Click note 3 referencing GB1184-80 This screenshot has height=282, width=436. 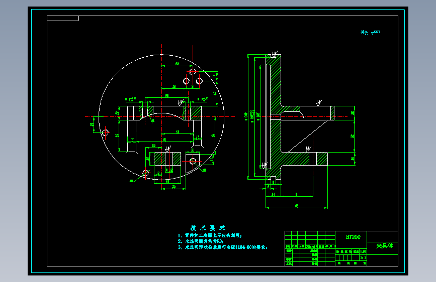pyautogui.click(x=222, y=247)
